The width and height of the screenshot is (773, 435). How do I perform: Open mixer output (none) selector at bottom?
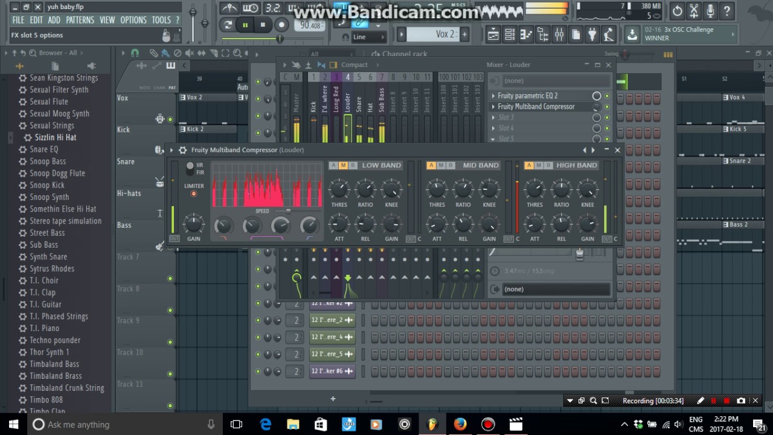(556, 289)
